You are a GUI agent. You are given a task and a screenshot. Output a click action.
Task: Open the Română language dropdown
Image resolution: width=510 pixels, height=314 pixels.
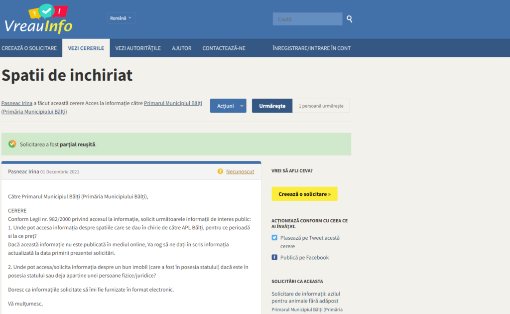[121, 18]
